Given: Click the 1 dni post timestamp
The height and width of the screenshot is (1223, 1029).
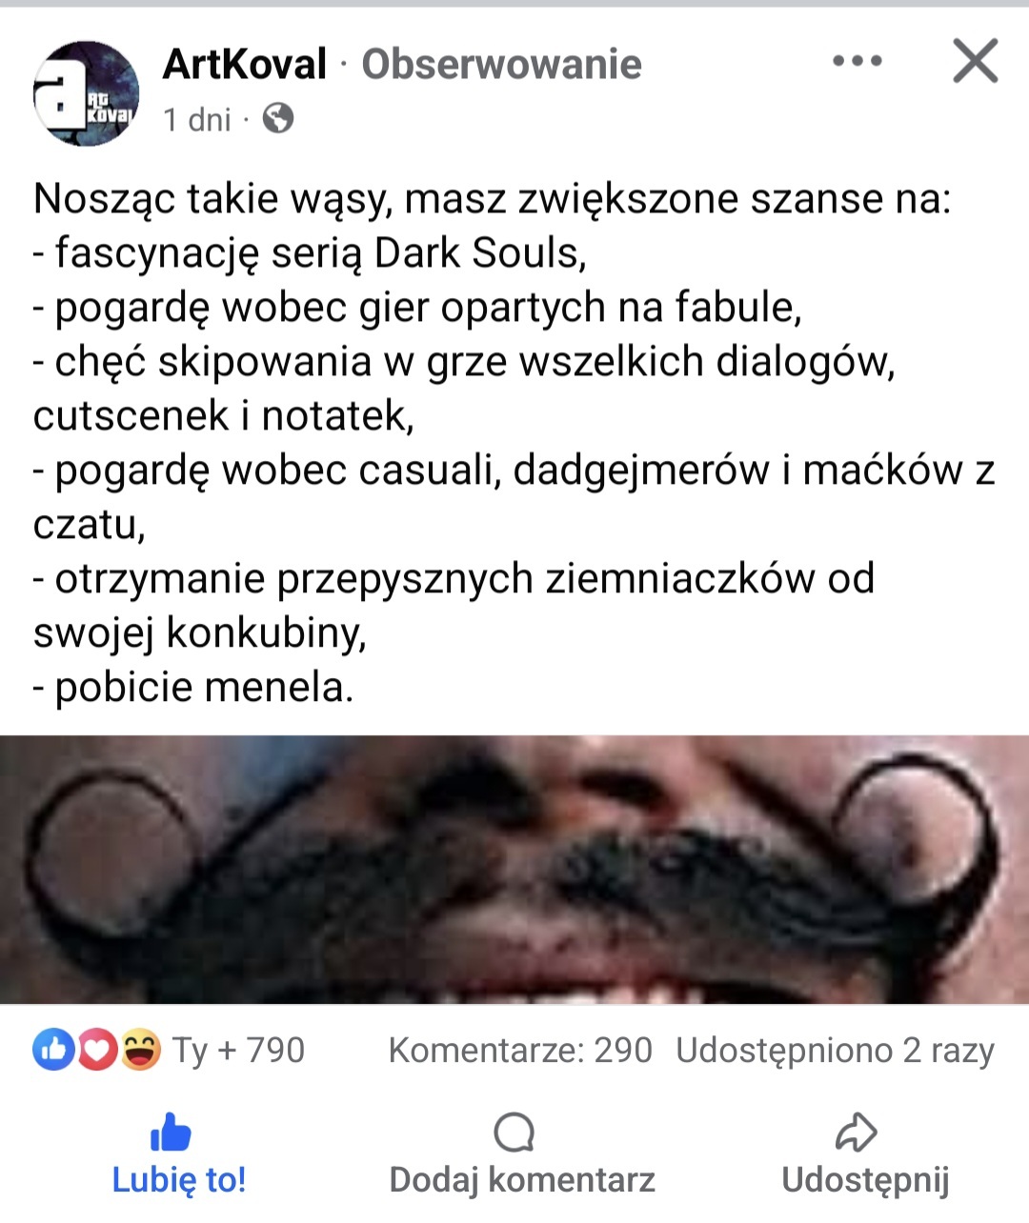Looking at the screenshot, I should [x=197, y=120].
